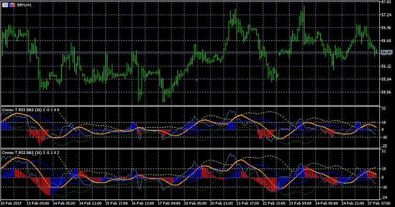This screenshot has height=207, width=395.
Task: Click the 55.56 price scale value
Action: 386,92
